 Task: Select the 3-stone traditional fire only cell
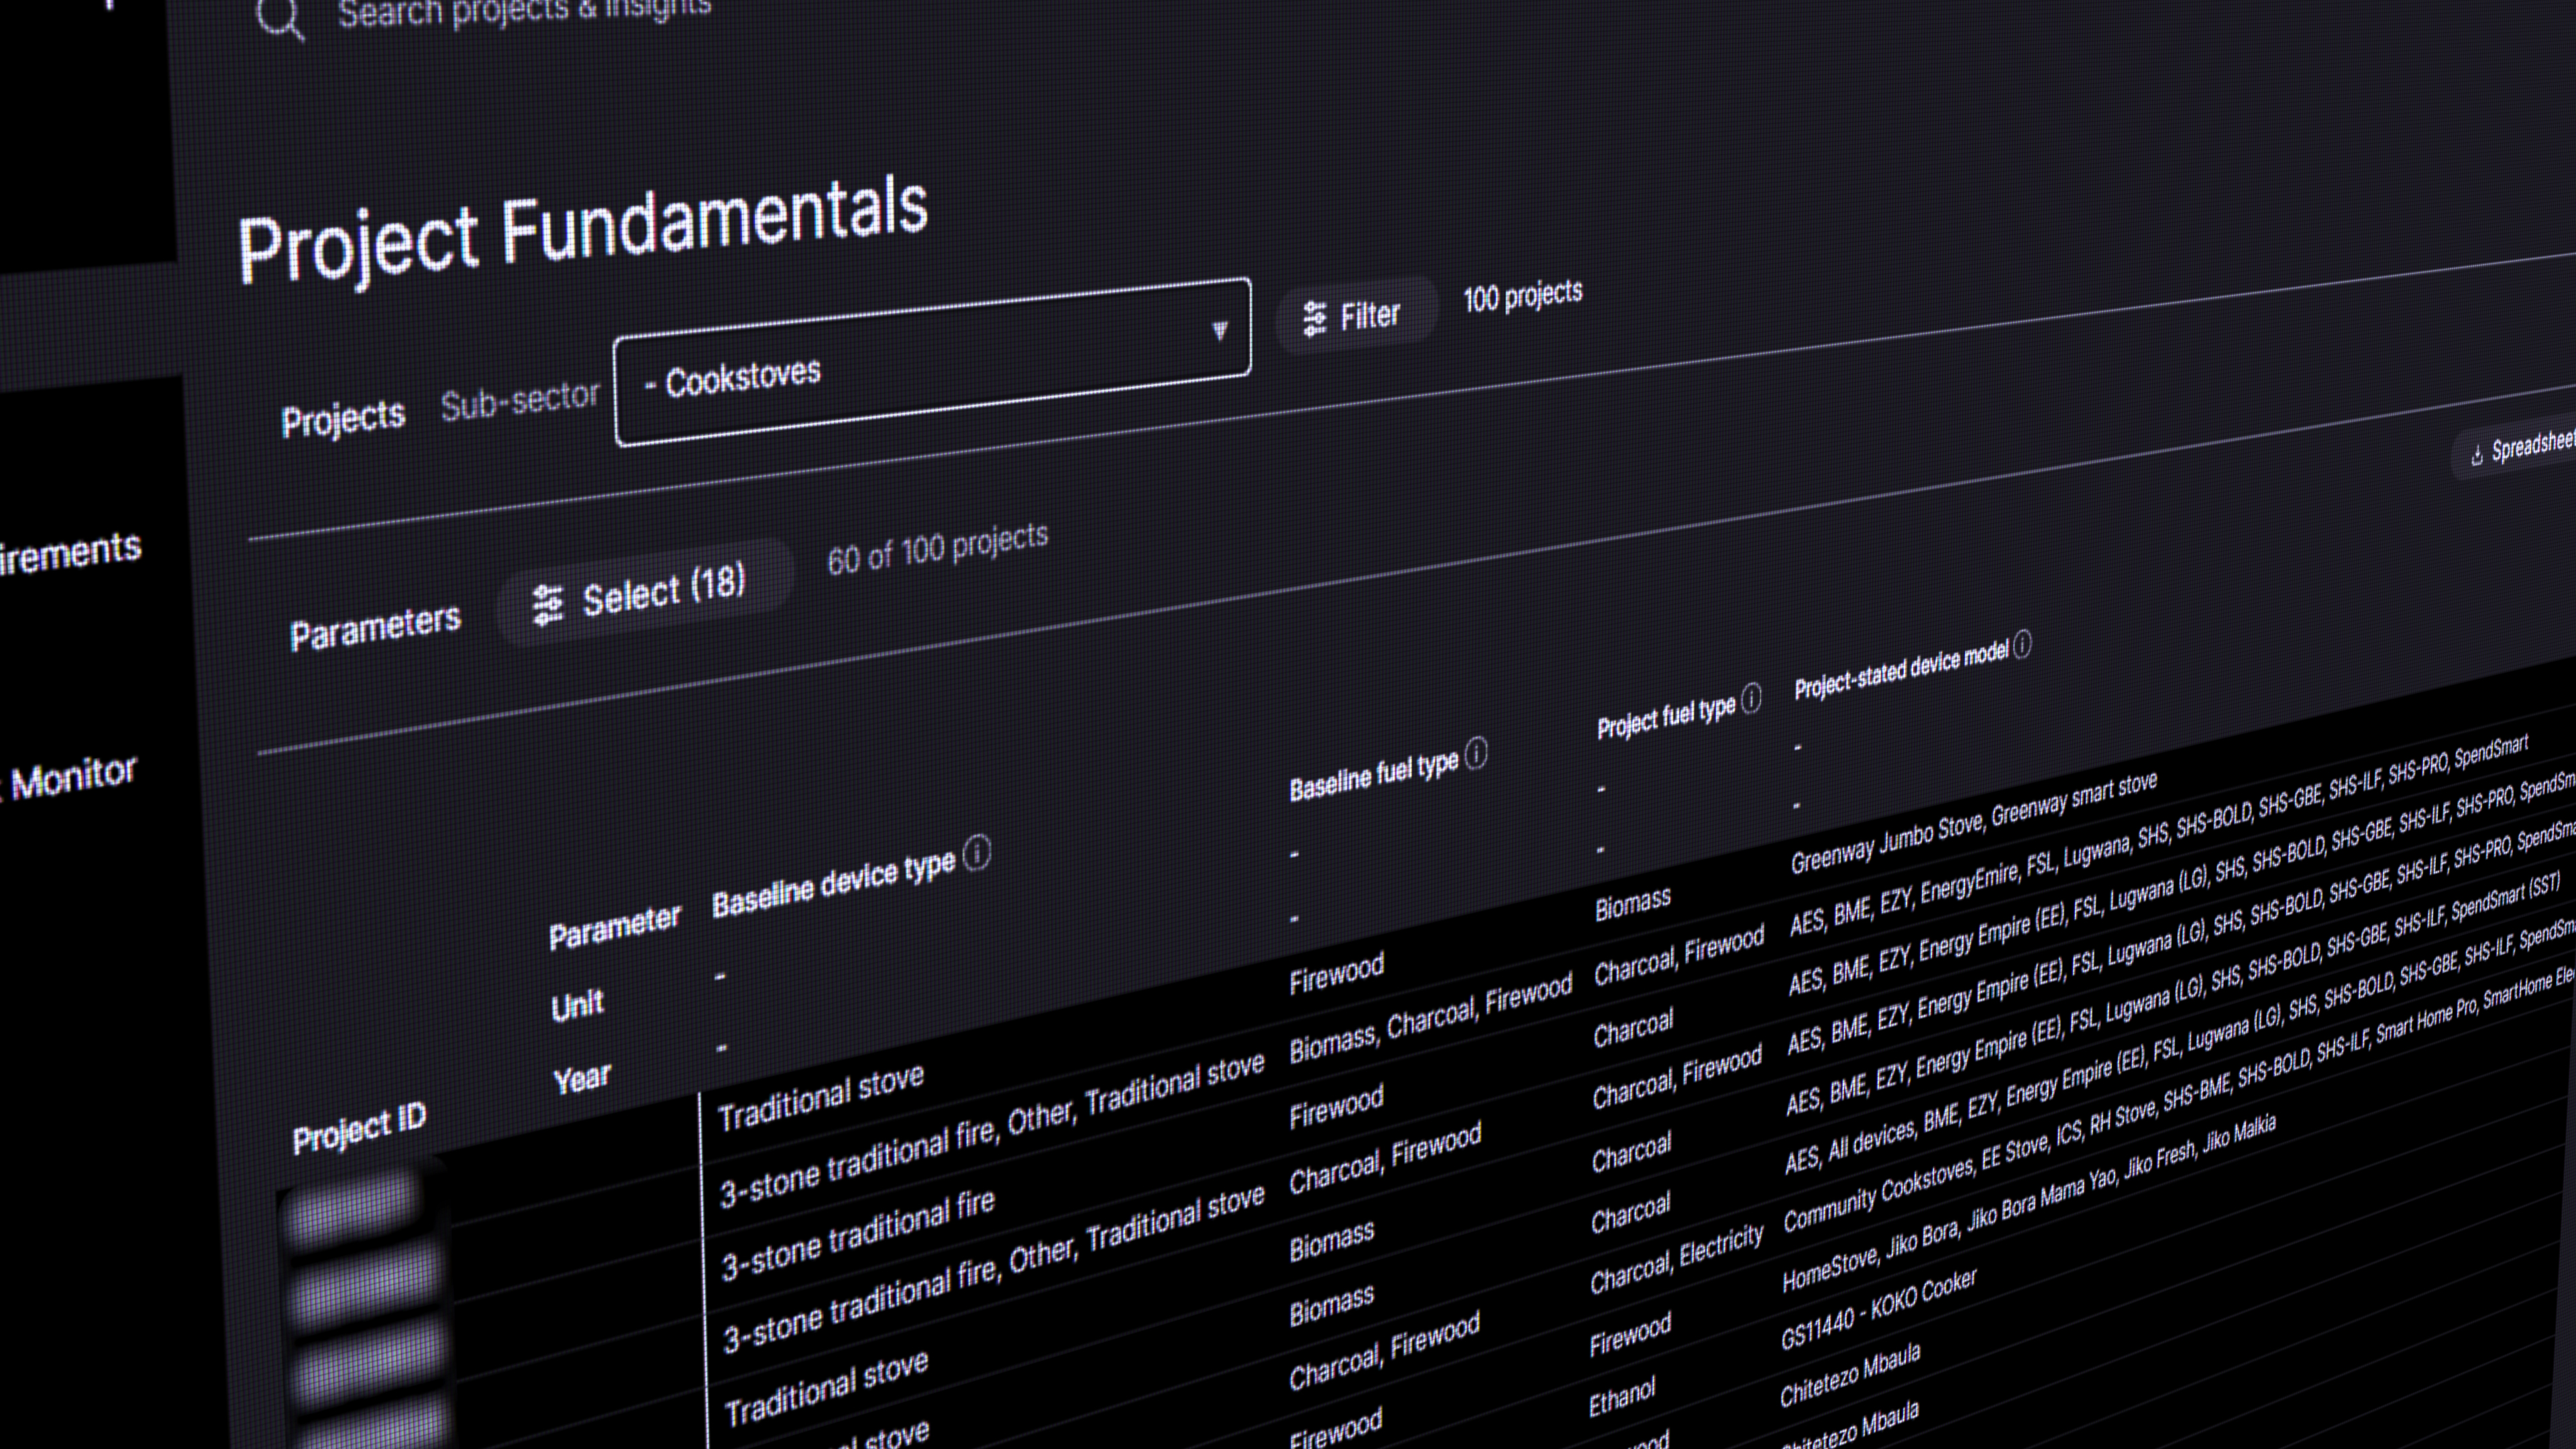point(858,1234)
